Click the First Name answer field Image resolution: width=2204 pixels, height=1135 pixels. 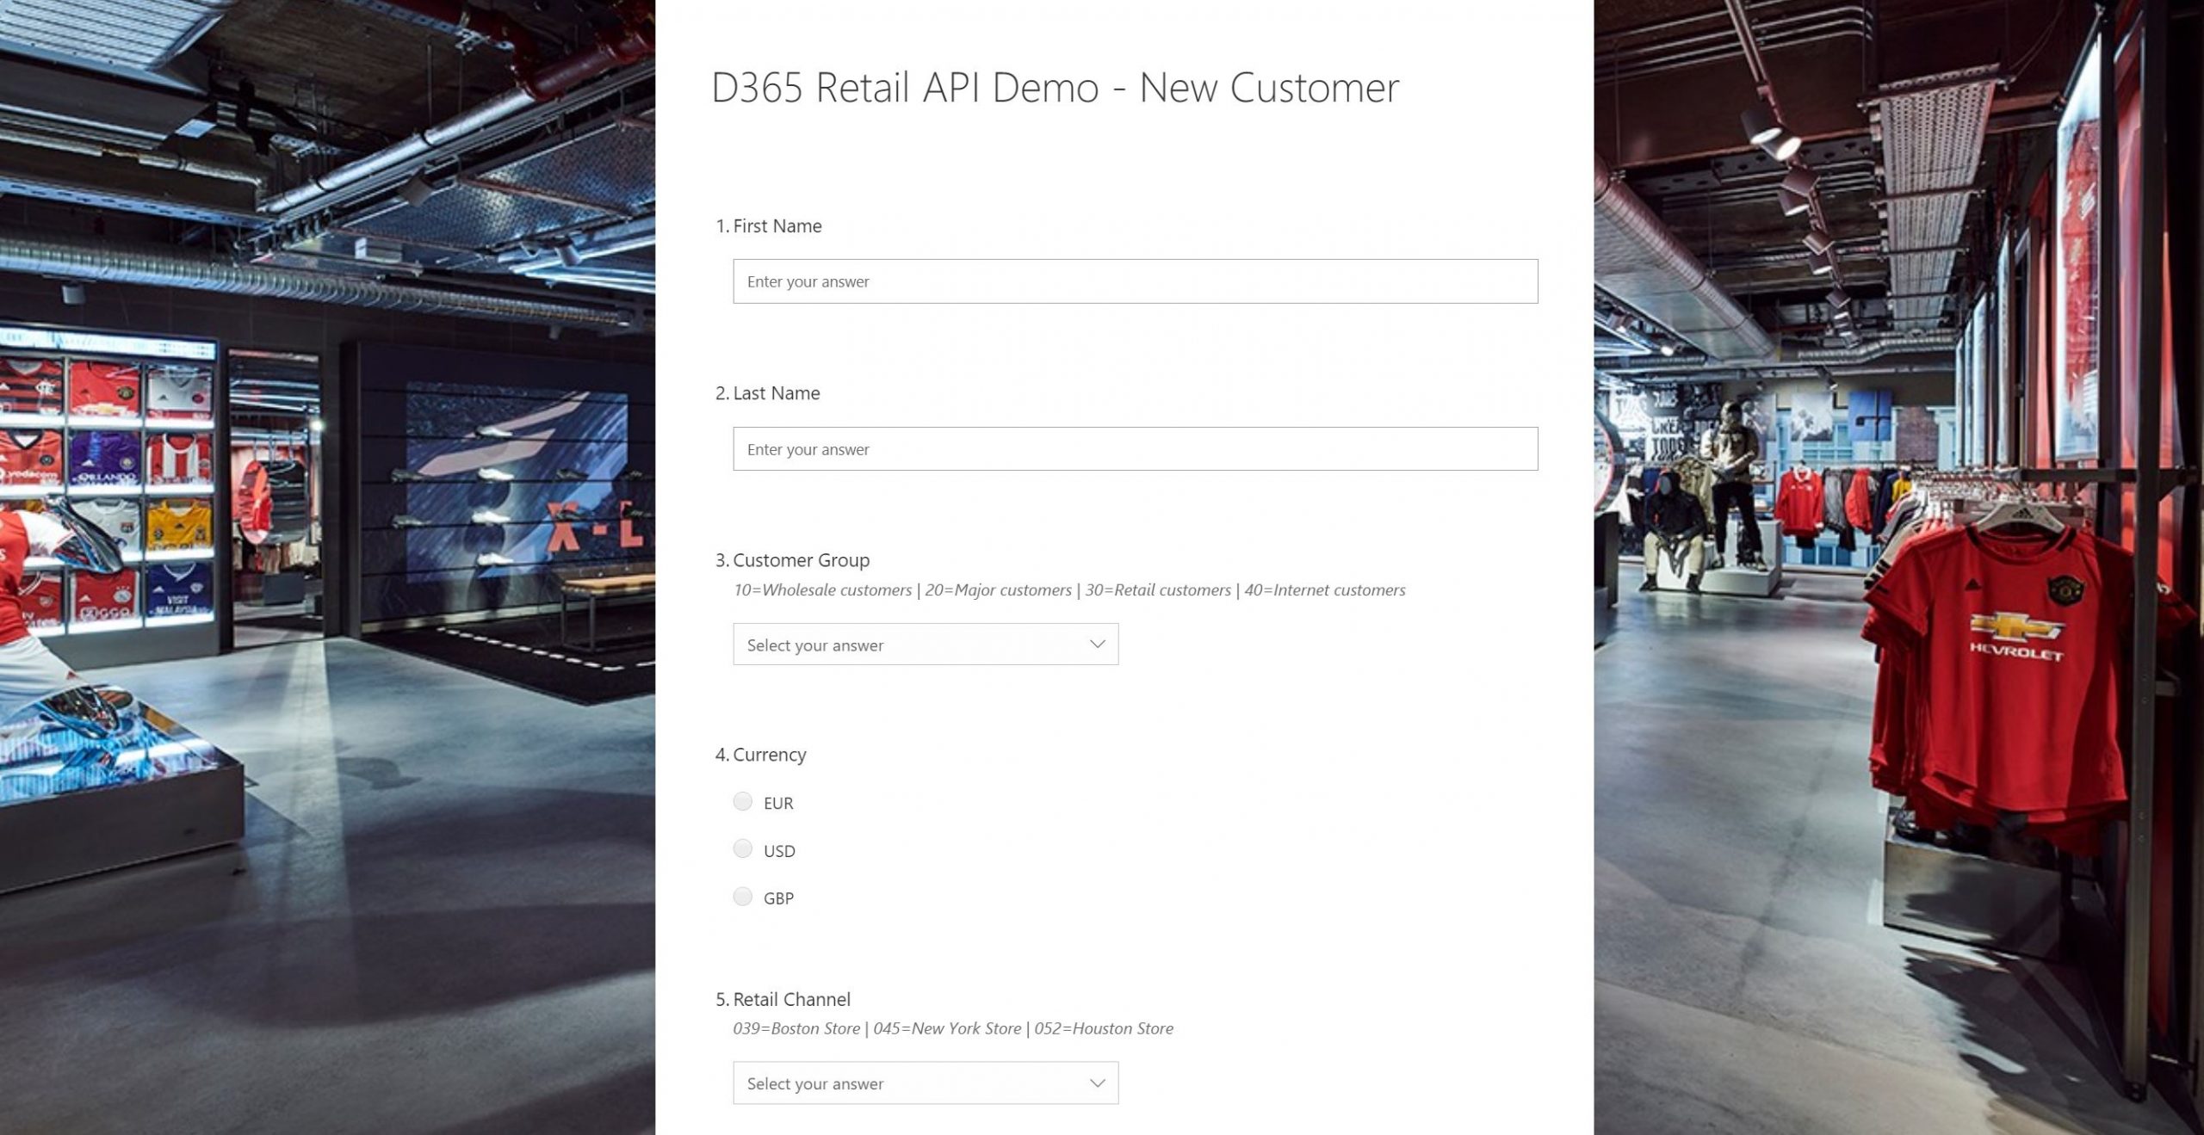coord(1135,281)
